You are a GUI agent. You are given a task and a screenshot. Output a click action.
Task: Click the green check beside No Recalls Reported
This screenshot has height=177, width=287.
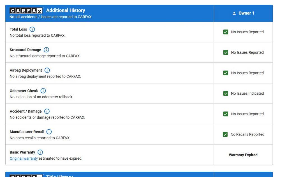tap(225, 134)
